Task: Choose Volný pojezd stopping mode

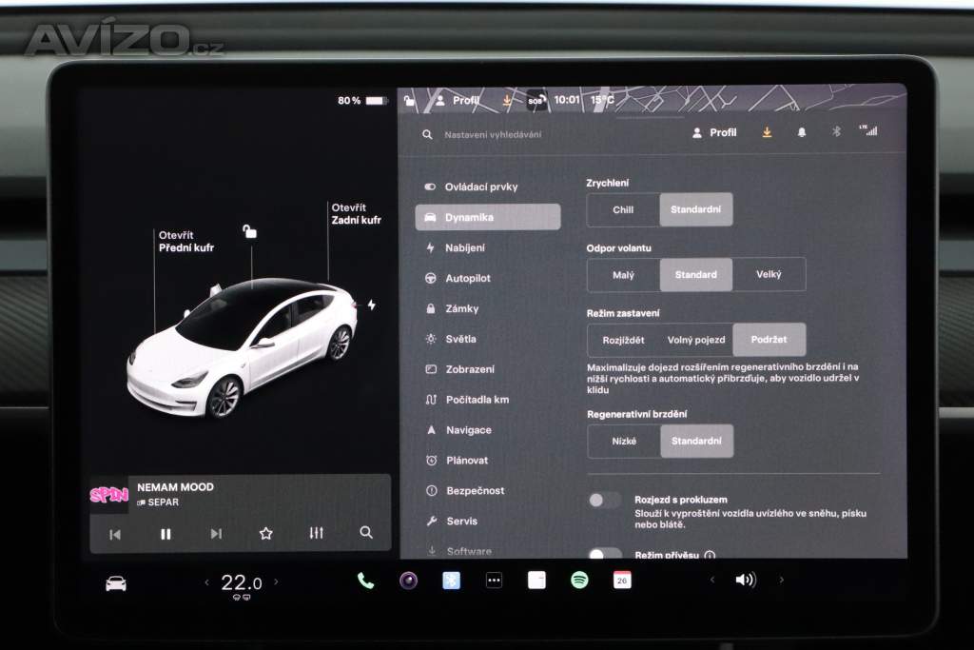Action: coord(695,340)
